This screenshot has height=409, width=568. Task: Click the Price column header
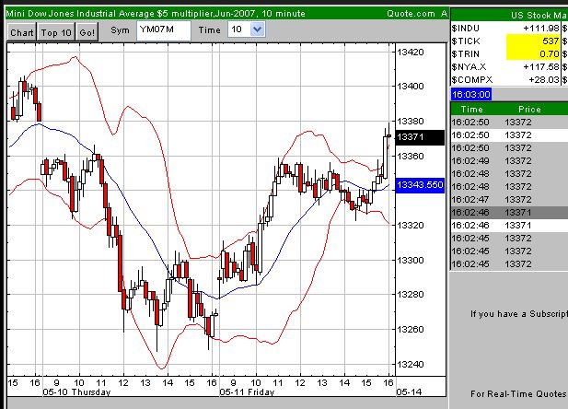click(529, 110)
